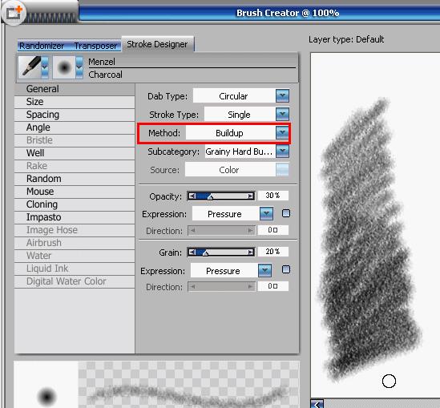Open the Impasto settings category
The height and width of the screenshot is (408, 440).
tap(75, 217)
